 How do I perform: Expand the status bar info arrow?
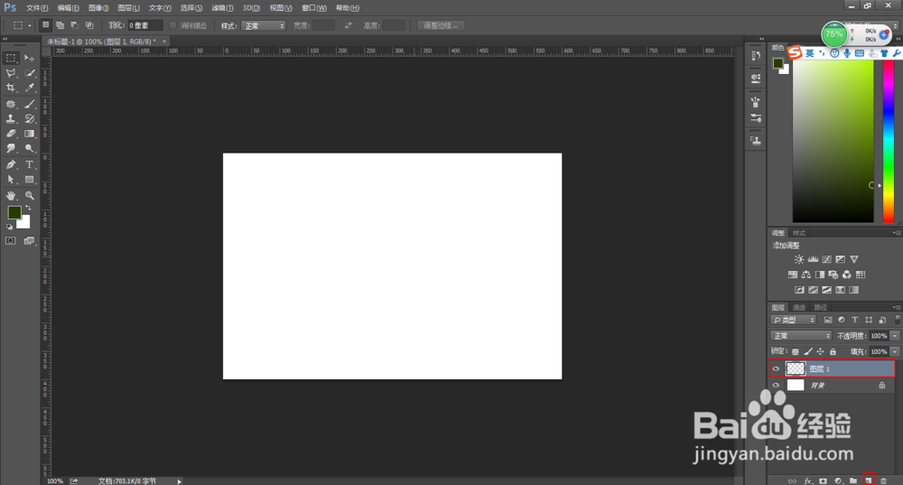coord(179,481)
